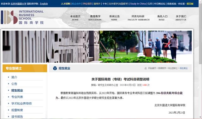The height and width of the screenshot is (119, 202).
Task: Click the signature 北京外国语大学国际商学院
Action: click(x=170, y=105)
